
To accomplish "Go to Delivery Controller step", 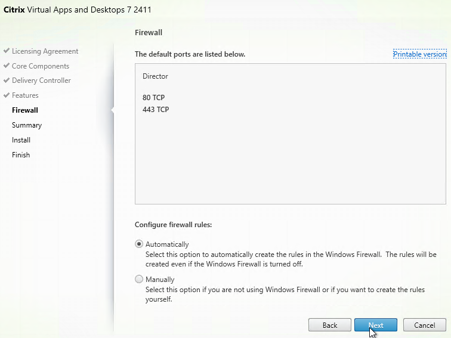I will tap(41, 80).
